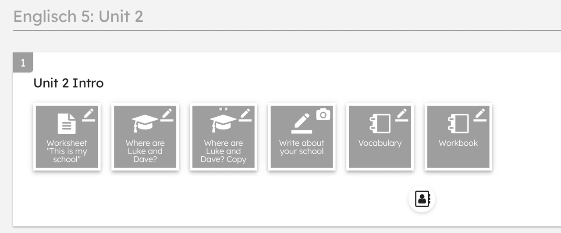Open the Vocabulary tile label
This screenshot has width=561, height=233.
[380, 143]
